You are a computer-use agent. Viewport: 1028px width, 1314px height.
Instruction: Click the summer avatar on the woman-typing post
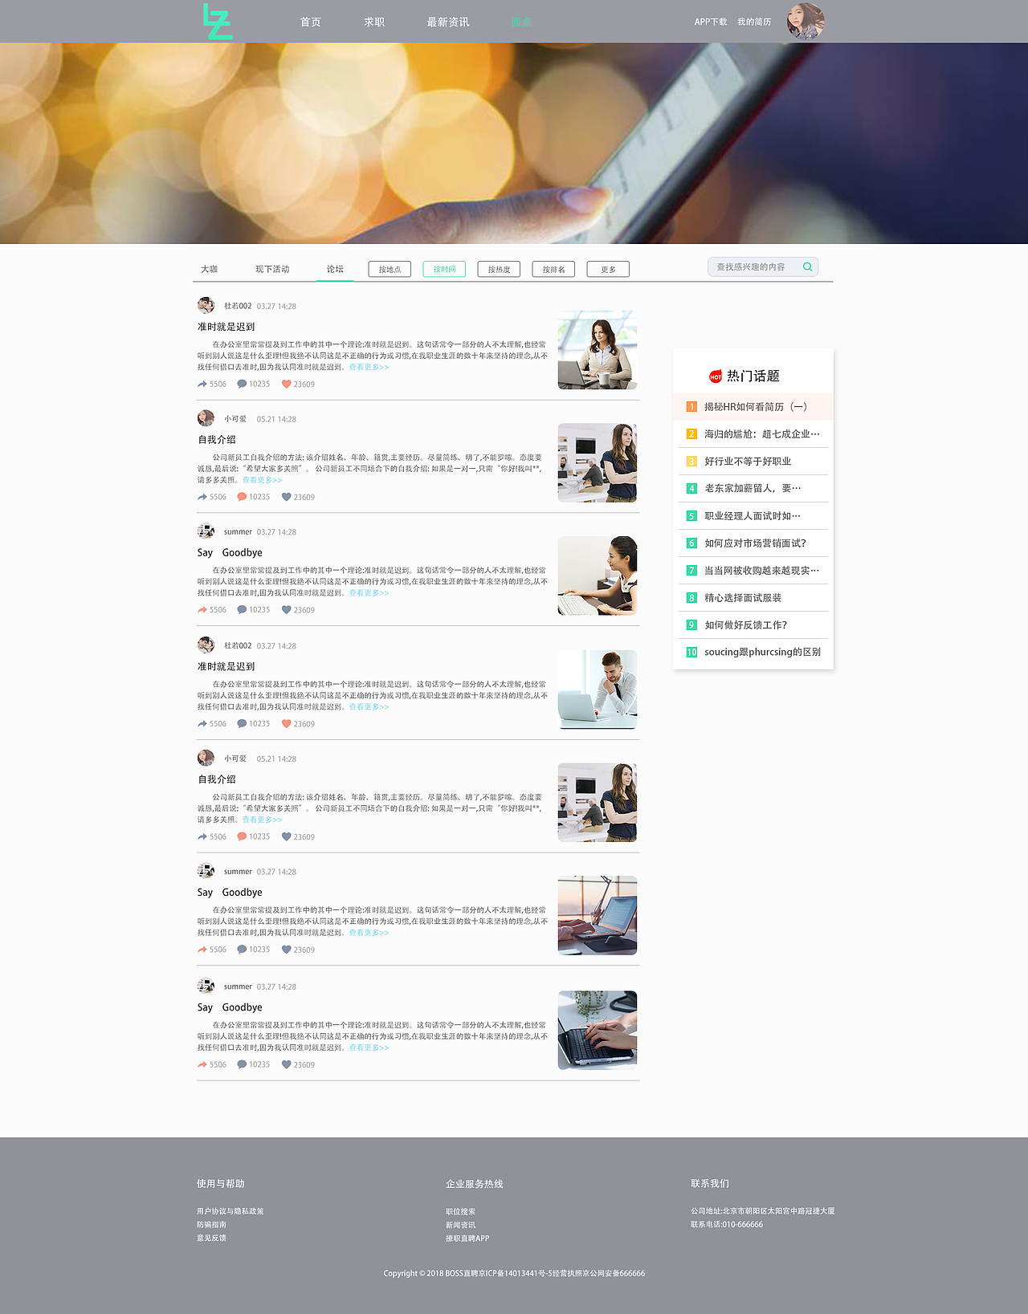[x=206, y=531]
